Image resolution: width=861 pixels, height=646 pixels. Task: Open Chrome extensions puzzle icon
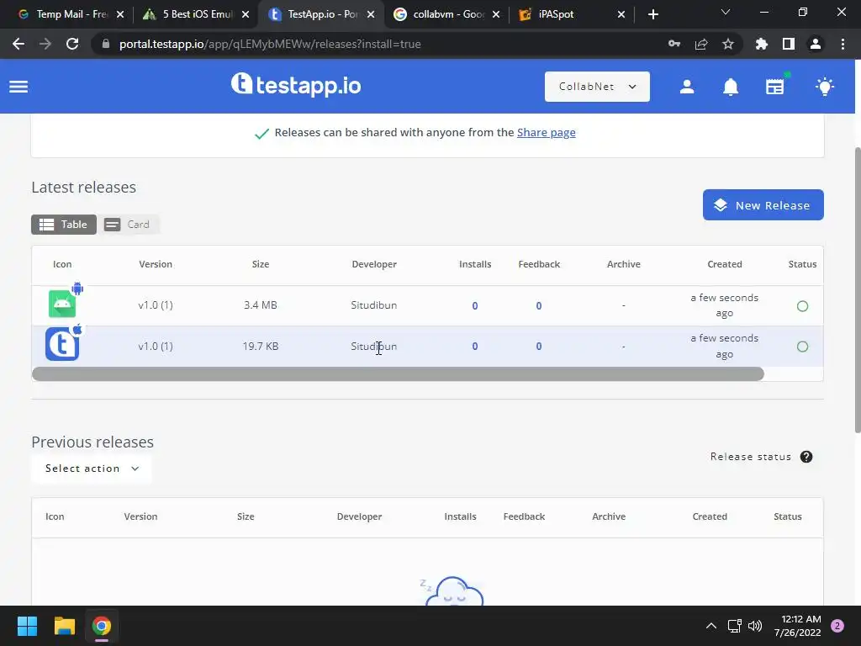762,44
